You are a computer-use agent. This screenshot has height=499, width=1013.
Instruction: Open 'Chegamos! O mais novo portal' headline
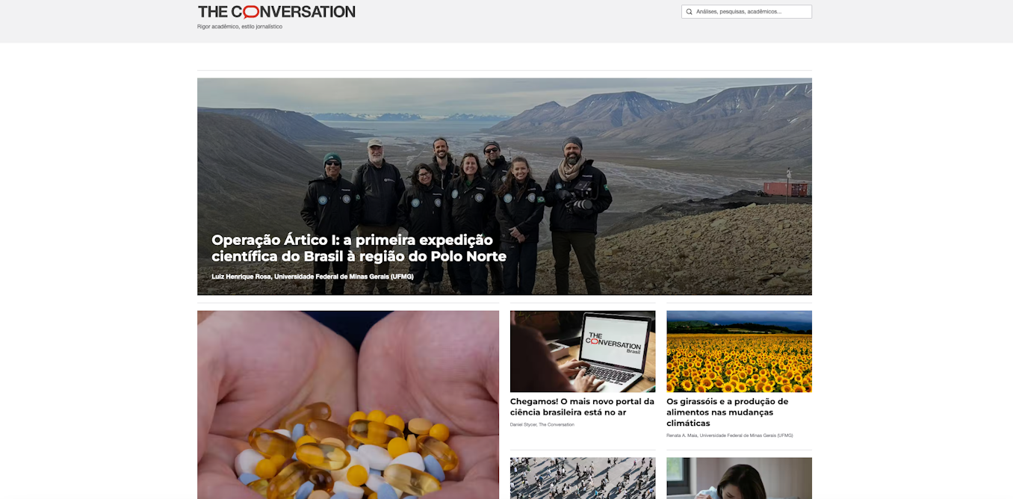coord(582,407)
